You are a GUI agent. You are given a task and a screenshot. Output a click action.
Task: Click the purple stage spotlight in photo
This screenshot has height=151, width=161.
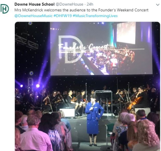pyautogui.click(x=38, y=86)
